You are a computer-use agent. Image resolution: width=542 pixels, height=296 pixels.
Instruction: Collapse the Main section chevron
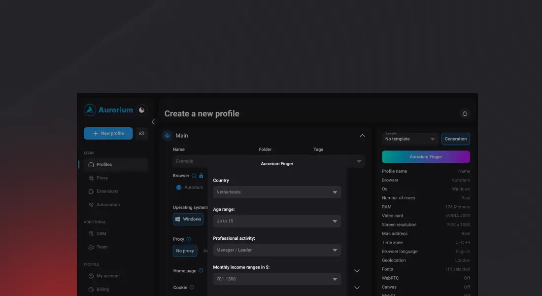(362, 136)
